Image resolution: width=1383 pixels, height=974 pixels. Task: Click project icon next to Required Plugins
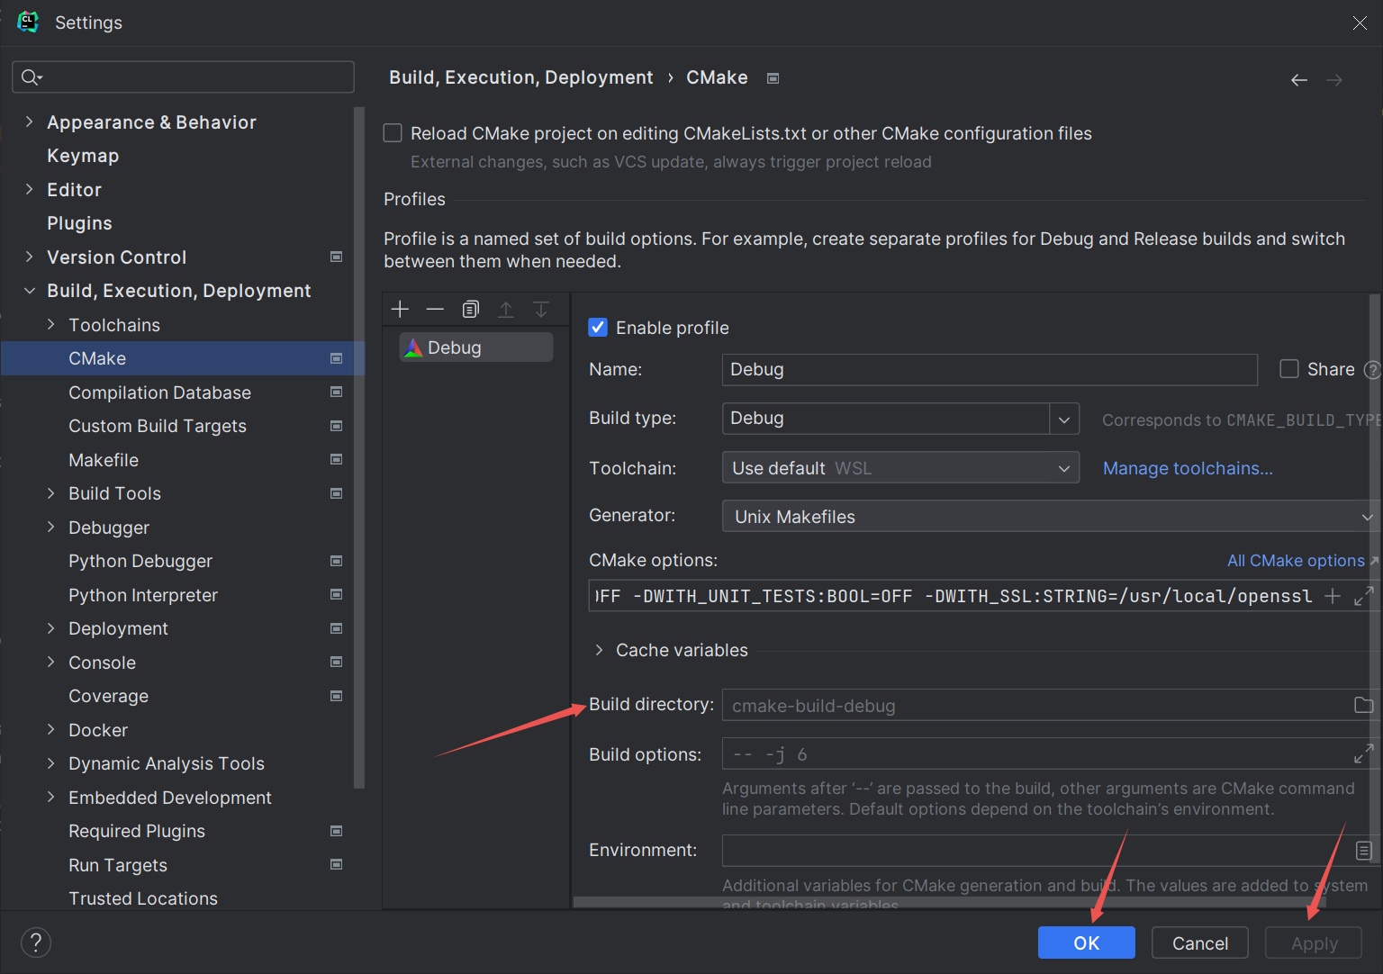pos(337,831)
